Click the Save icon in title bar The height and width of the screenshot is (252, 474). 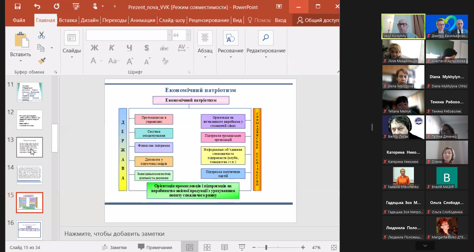(x=18, y=6)
